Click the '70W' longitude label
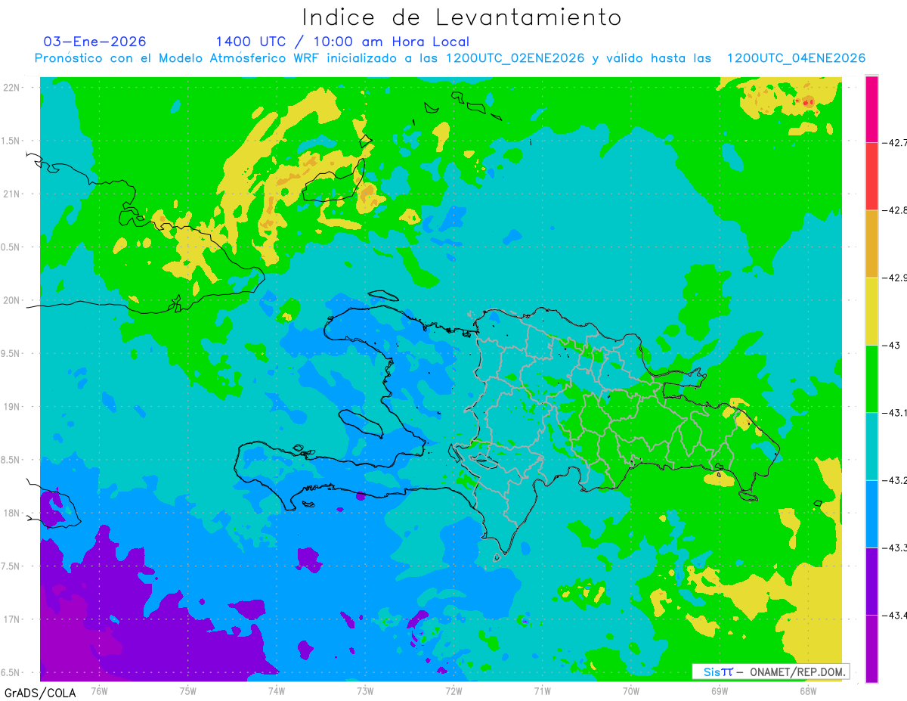This screenshot has width=907, height=701. click(630, 690)
